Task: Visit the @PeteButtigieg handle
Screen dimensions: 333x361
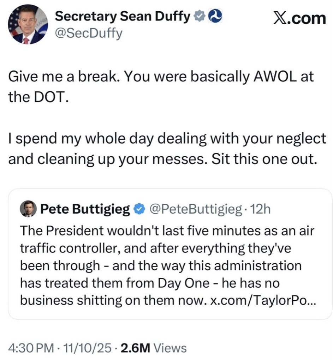Action: tap(196, 210)
